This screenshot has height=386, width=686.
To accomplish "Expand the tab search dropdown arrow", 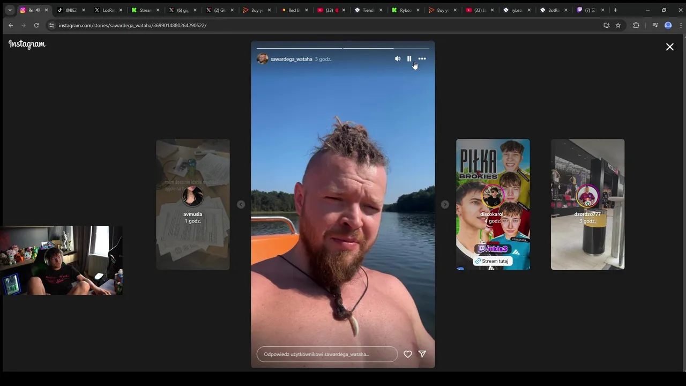I will pos(10,10).
